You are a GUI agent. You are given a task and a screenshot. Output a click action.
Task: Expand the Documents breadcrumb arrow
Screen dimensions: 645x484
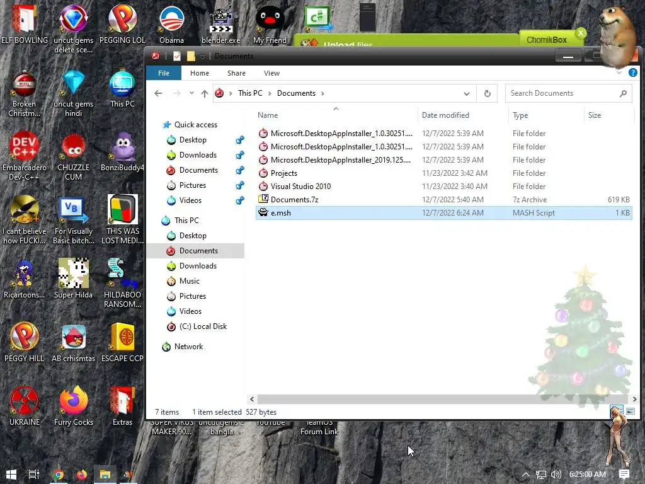pyautogui.click(x=322, y=93)
